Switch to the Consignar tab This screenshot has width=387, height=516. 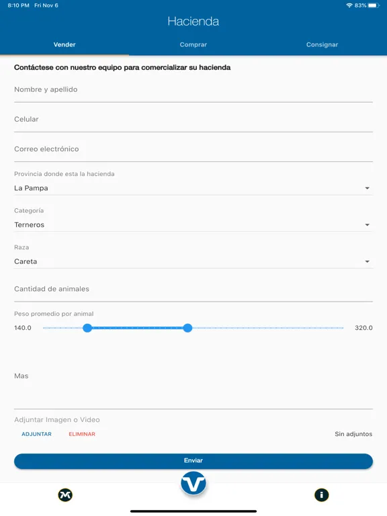(x=322, y=45)
